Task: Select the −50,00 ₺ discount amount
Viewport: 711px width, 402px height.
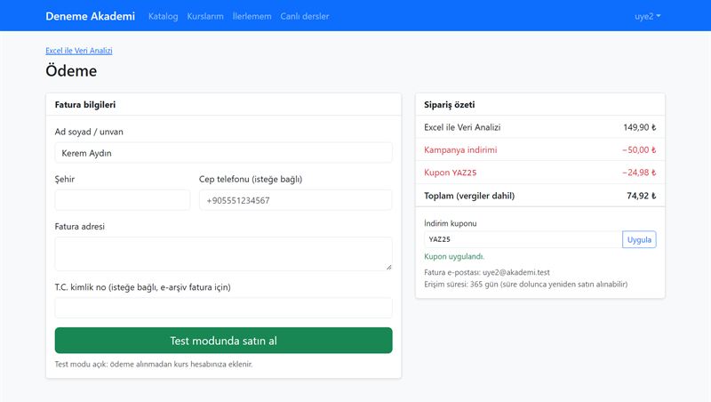Action: (639, 149)
